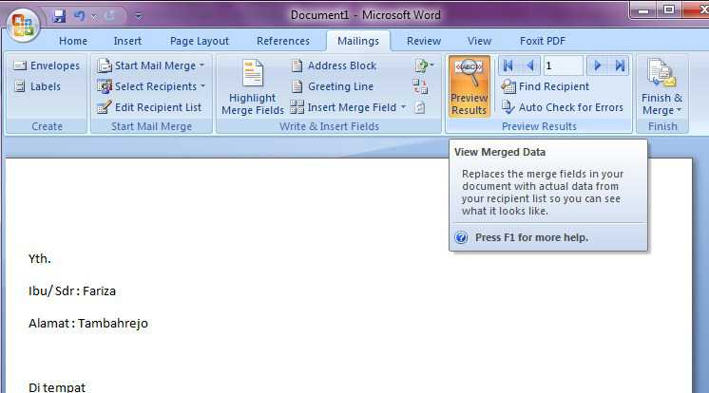Undo the last action
The width and height of the screenshot is (709, 393).
(x=80, y=16)
